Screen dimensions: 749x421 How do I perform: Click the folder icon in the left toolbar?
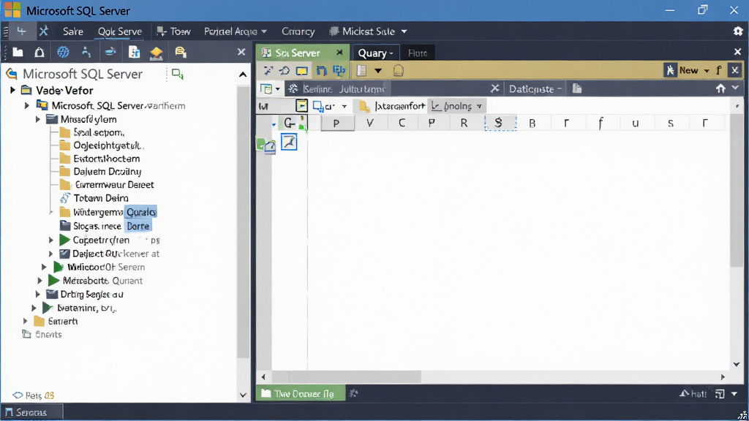click(18, 52)
